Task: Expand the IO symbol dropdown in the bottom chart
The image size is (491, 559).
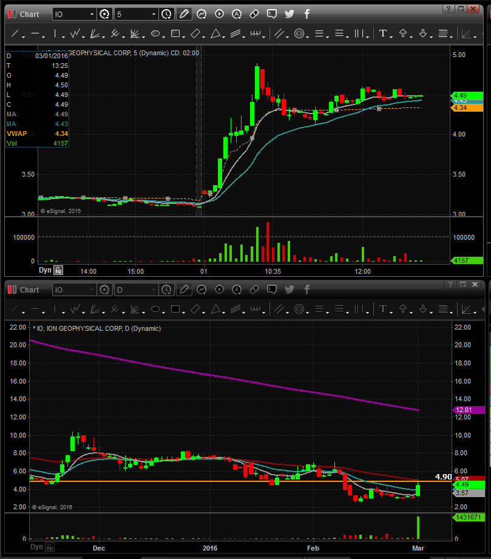Action: tap(92, 290)
